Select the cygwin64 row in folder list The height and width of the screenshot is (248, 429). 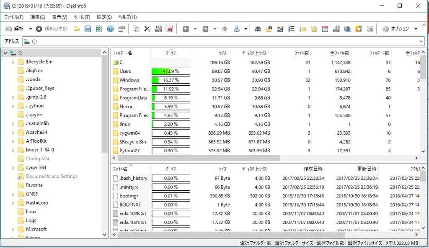tap(265, 133)
